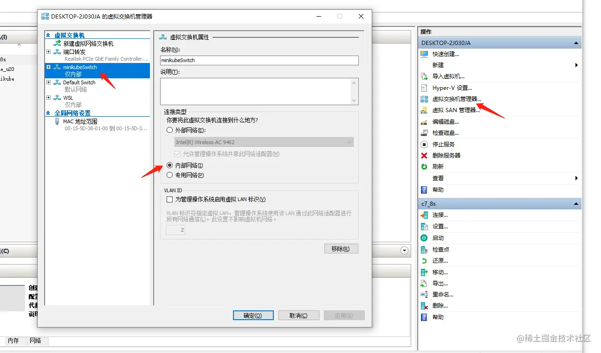This screenshot has width=601, height=353.
Task: Click the 还原 icon
Action: tap(424, 260)
